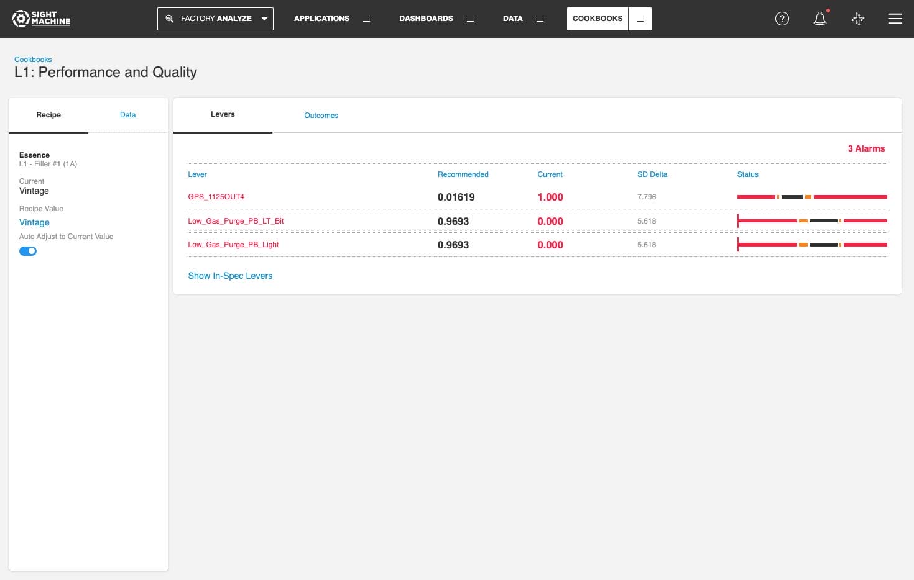Click the page title L1: Performance and Quality
This screenshot has width=914, height=580.
tap(106, 72)
